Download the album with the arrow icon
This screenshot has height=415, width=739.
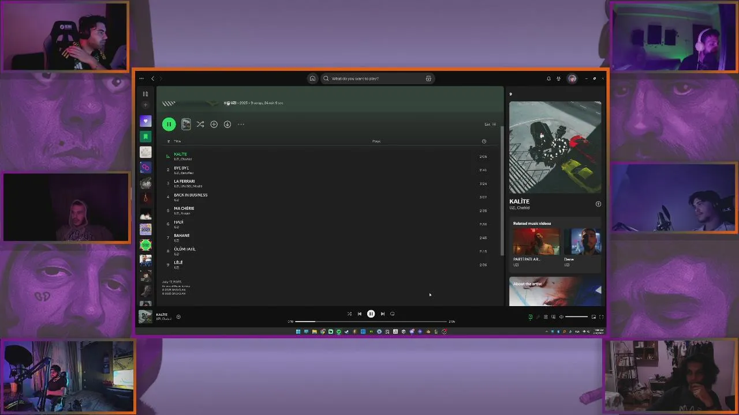pyautogui.click(x=227, y=124)
